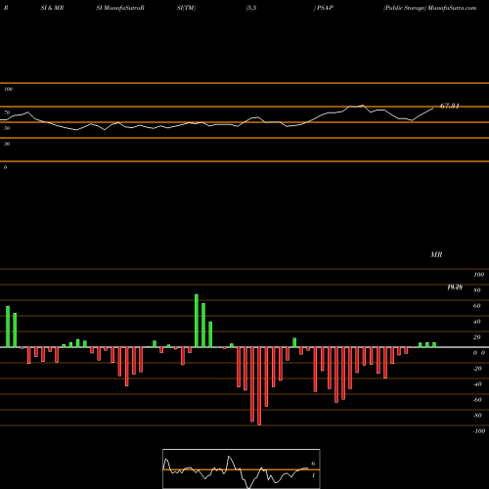
Task: Click the -20 label on the MR axis
Action: 477,369
